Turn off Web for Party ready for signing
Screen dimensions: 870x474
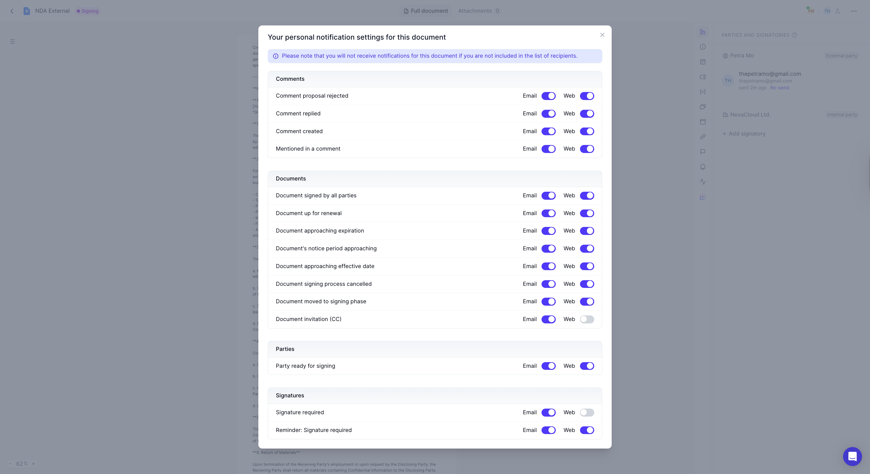pyautogui.click(x=587, y=366)
